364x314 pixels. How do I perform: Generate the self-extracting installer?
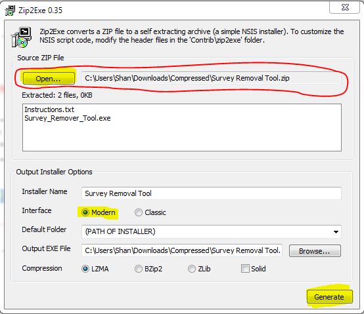click(x=329, y=297)
